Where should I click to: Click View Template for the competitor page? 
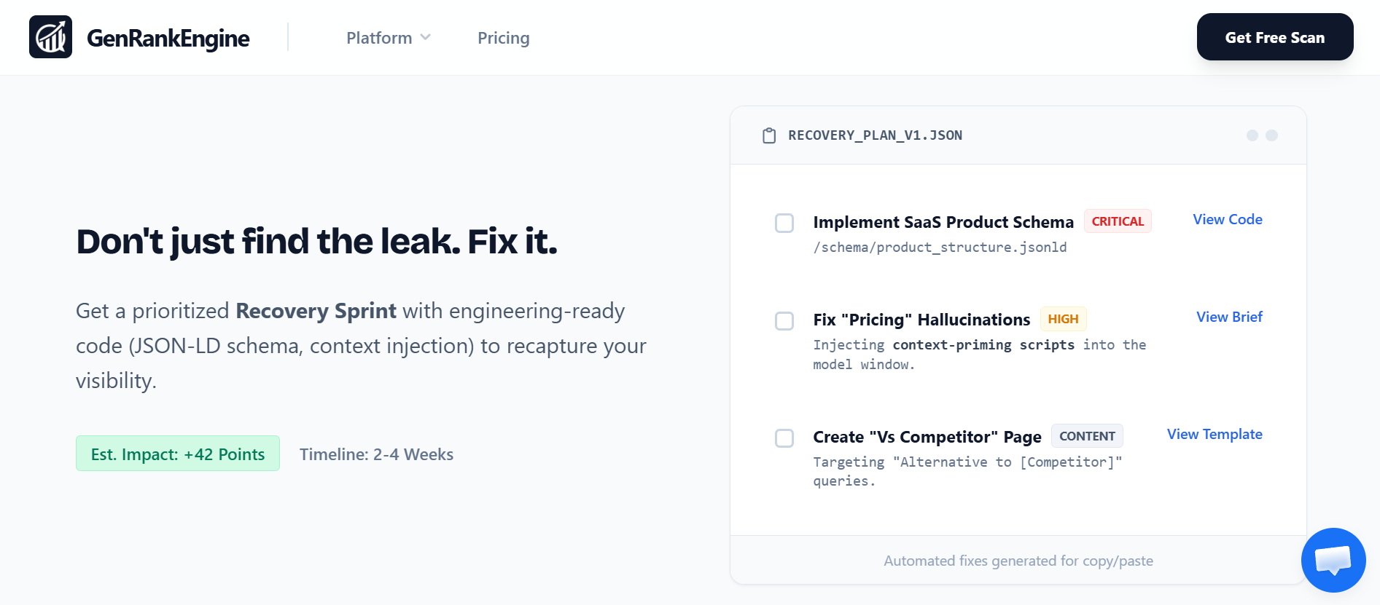[x=1214, y=434]
